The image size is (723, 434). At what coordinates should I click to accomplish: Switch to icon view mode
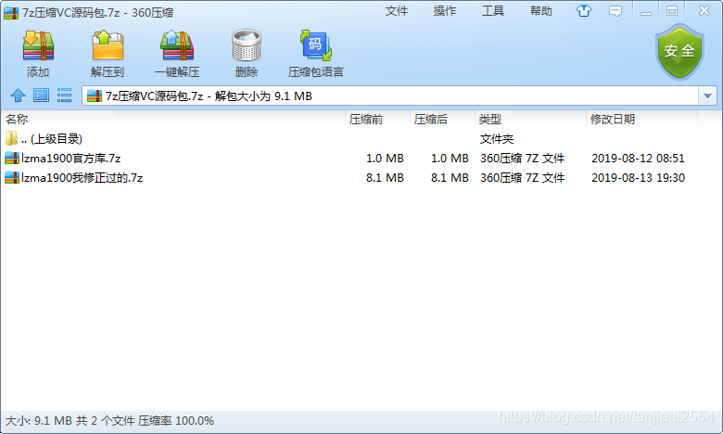click(x=41, y=96)
